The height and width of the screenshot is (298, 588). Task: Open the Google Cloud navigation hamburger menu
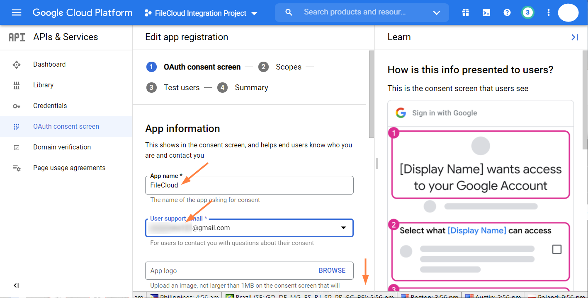click(16, 12)
